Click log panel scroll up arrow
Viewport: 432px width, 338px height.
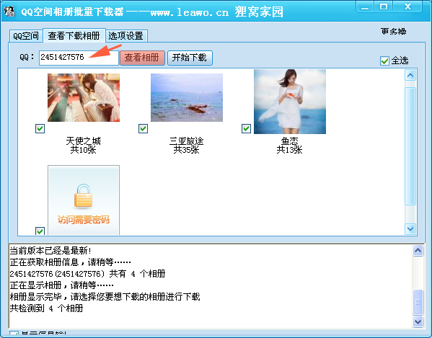(x=418, y=251)
